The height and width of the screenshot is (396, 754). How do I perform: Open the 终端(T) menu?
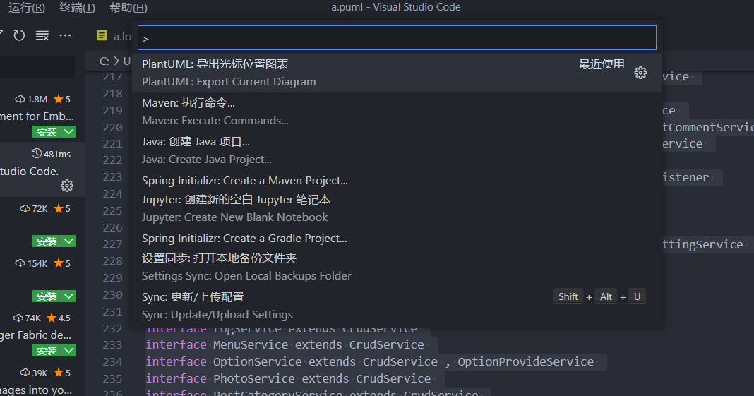point(77,8)
